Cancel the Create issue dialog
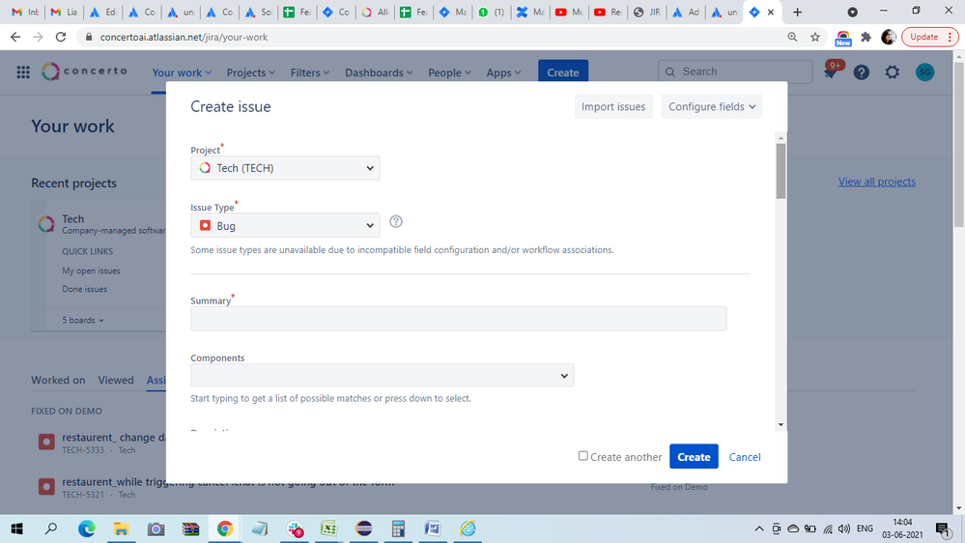 pos(745,457)
